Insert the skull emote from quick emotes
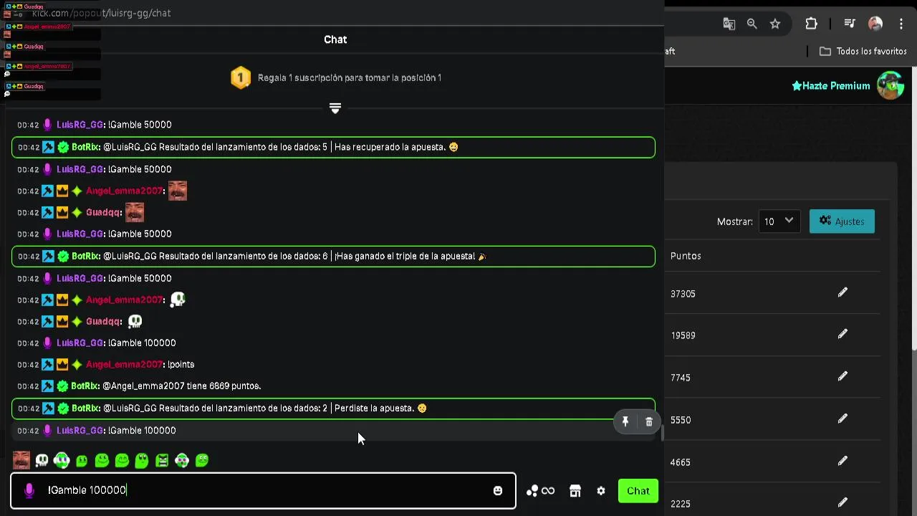The image size is (917, 516). click(x=42, y=460)
